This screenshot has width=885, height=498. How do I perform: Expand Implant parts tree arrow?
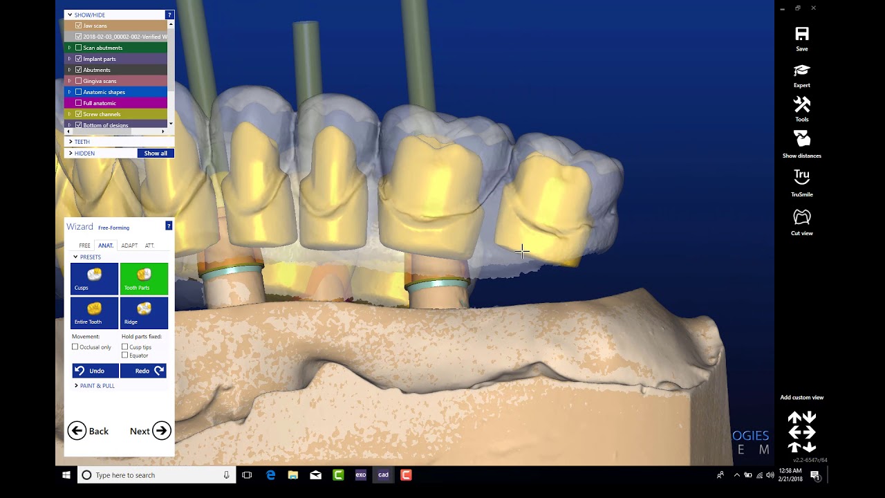pos(69,59)
